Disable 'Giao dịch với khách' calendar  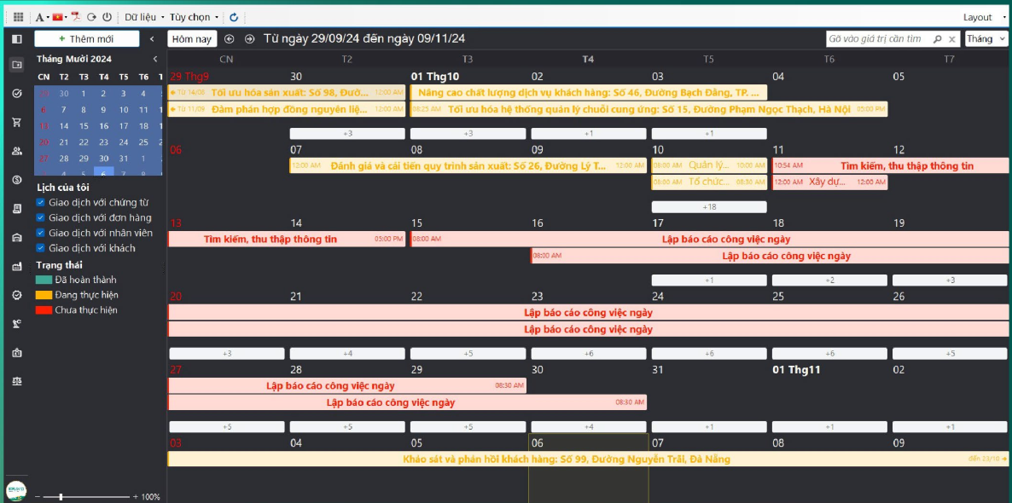point(41,248)
